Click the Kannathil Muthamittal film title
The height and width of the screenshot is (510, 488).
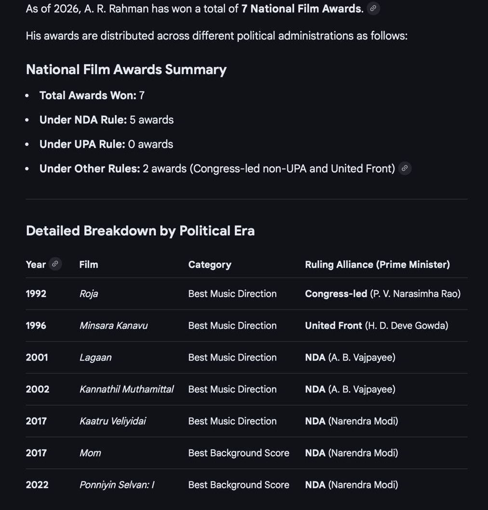(x=126, y=389)
